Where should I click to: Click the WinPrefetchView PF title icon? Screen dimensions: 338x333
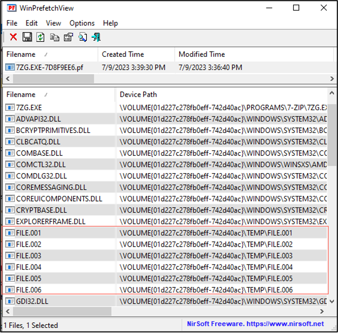[x=12, y=8]
